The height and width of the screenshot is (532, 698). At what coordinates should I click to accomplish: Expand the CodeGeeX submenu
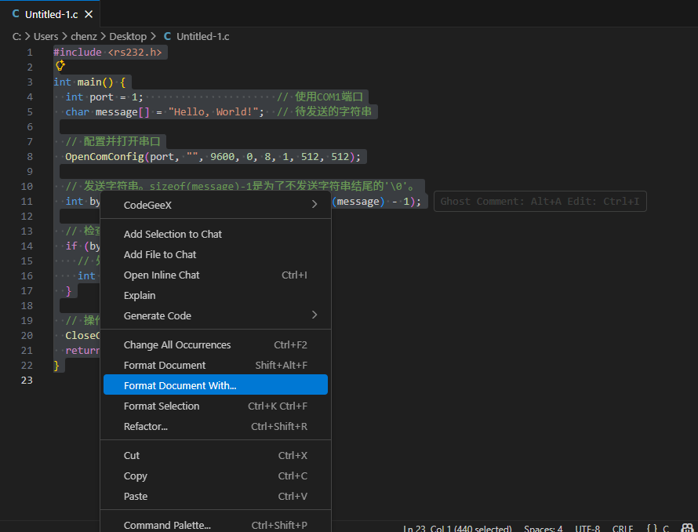pos(216,205)
